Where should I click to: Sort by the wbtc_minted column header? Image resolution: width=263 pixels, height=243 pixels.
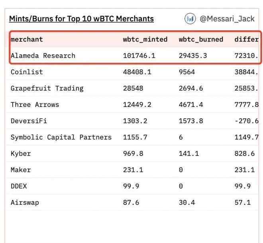(145, 40)
